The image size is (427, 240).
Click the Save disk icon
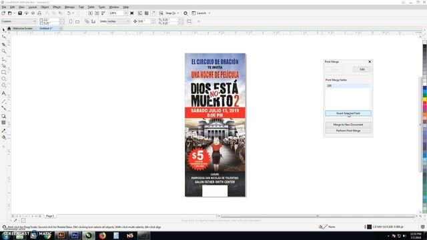20,13
